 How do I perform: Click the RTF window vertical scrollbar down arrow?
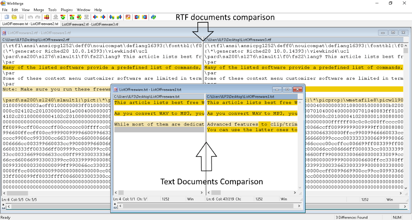pos(406,188)
